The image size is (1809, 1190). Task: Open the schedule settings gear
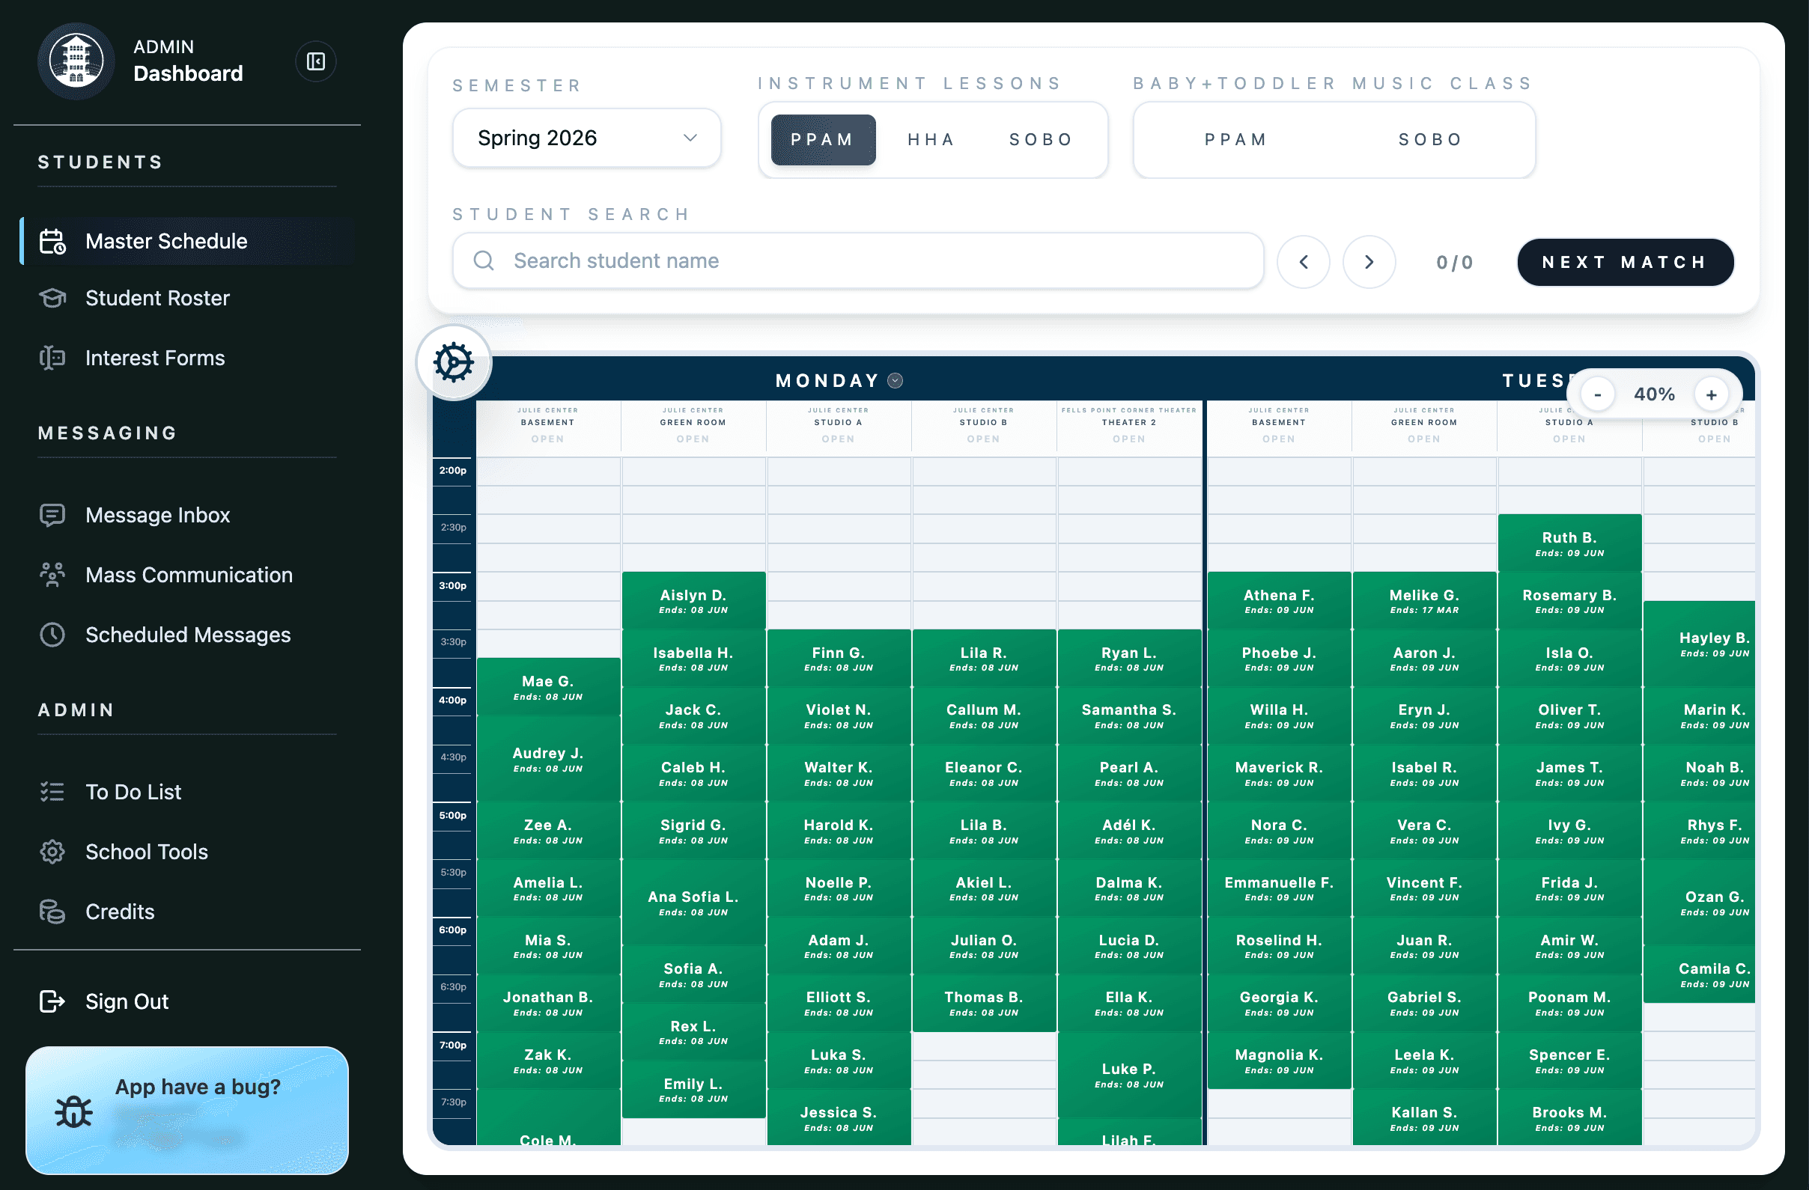click(453, 362)
